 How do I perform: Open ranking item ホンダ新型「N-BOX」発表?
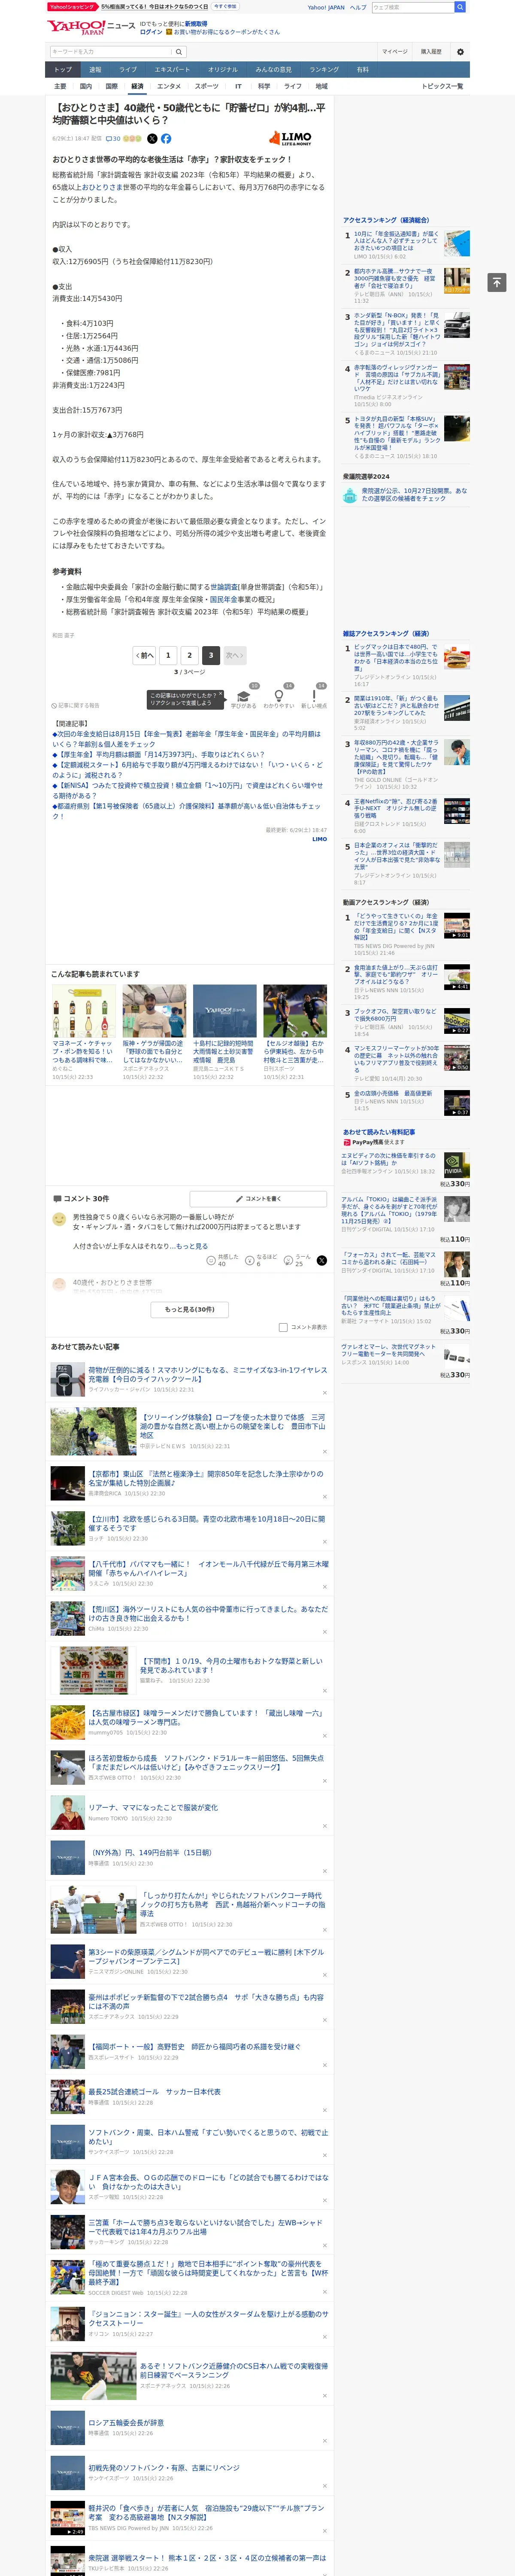396,330
